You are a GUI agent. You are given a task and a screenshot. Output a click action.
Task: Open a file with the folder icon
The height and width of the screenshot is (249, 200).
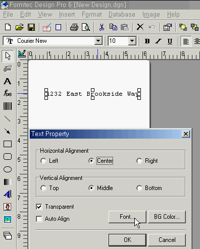coord(20,27)
